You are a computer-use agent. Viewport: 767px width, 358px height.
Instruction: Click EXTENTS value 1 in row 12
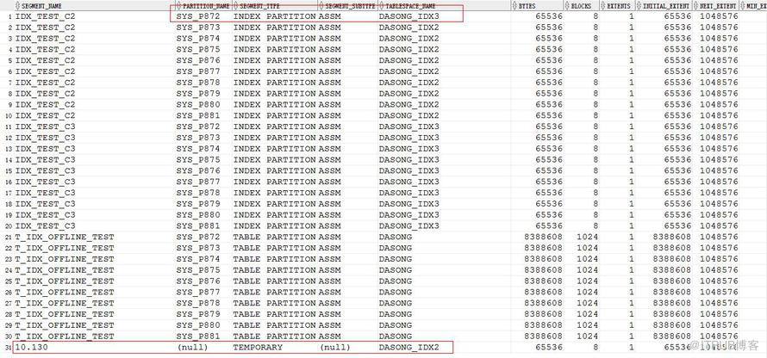point(632,138)
